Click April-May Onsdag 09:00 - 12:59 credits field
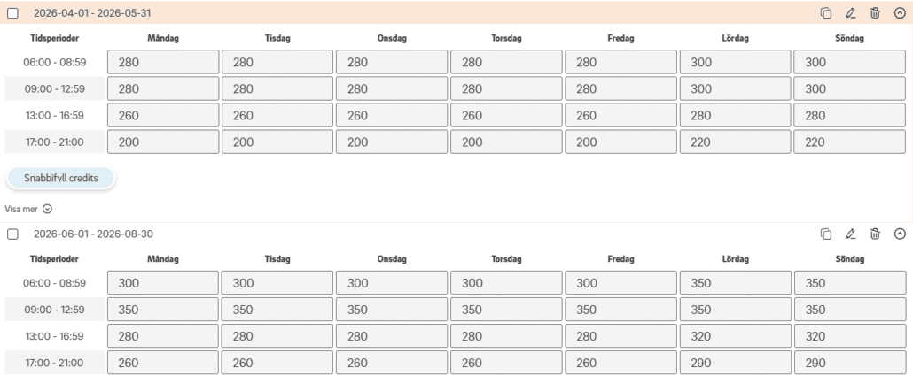 coord(392,88)
